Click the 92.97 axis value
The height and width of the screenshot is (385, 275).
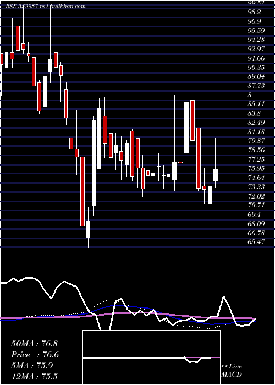pyautogui.click(x=257, y=49)
